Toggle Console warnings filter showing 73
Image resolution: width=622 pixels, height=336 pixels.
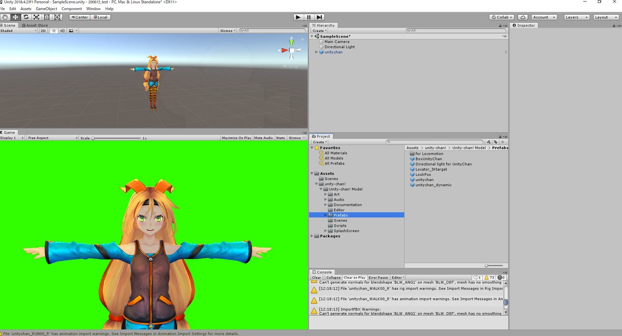click(489, 277)
